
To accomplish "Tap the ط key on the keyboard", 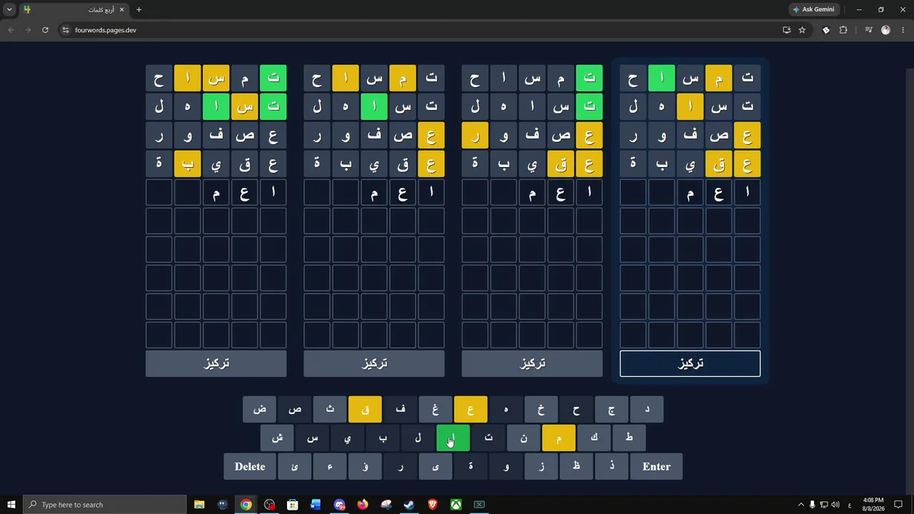I will pos(629,438).
